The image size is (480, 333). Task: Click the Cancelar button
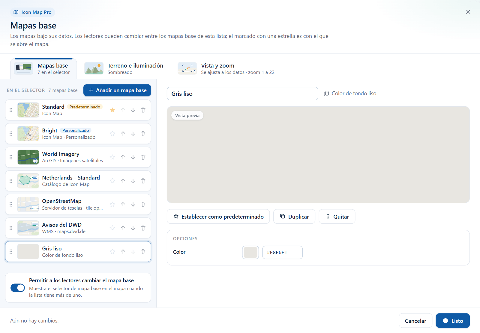(415, 321)
